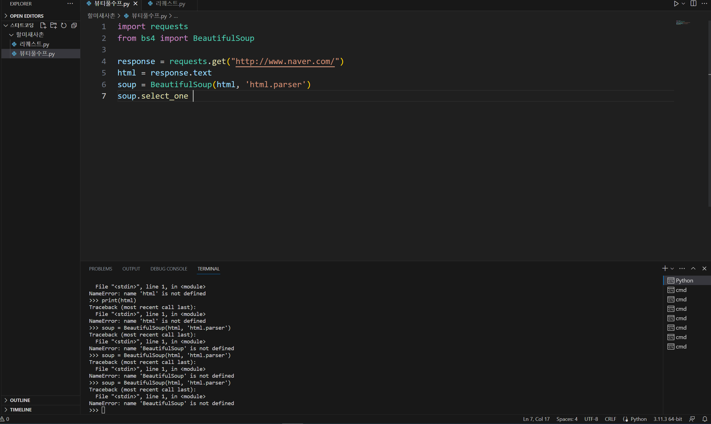The height and width of the screenshot is (424, 711).
Task: Select language mode Python in status bar
Action: (x=639, y=419)
